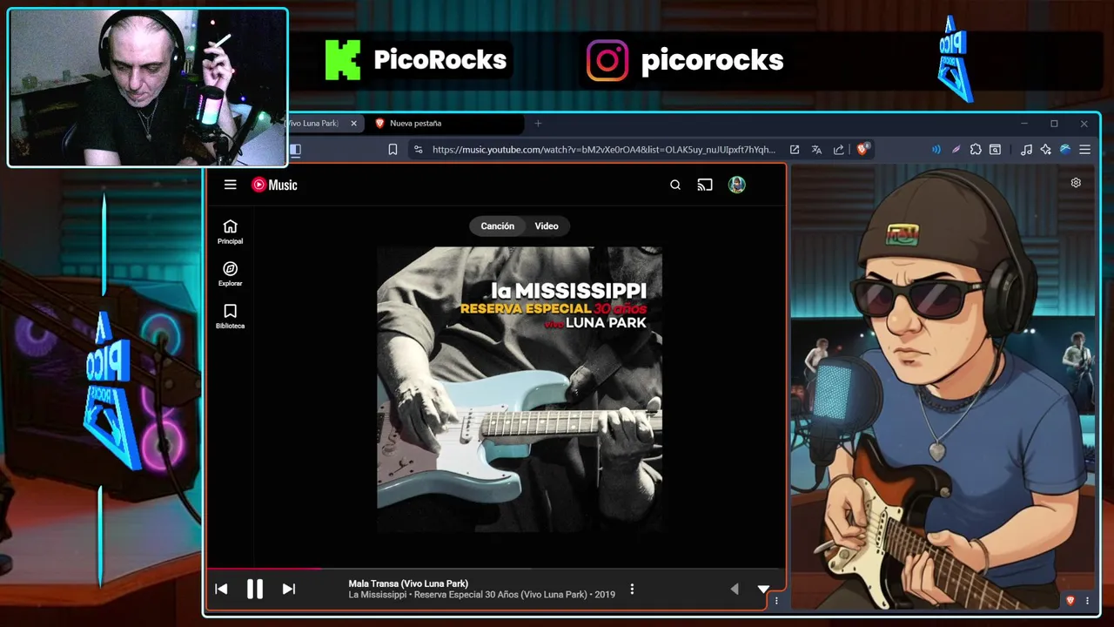Click the YouTube Music logo
Image resolution: width=1114 pixels, height=627 pixels.
(274, 185)
